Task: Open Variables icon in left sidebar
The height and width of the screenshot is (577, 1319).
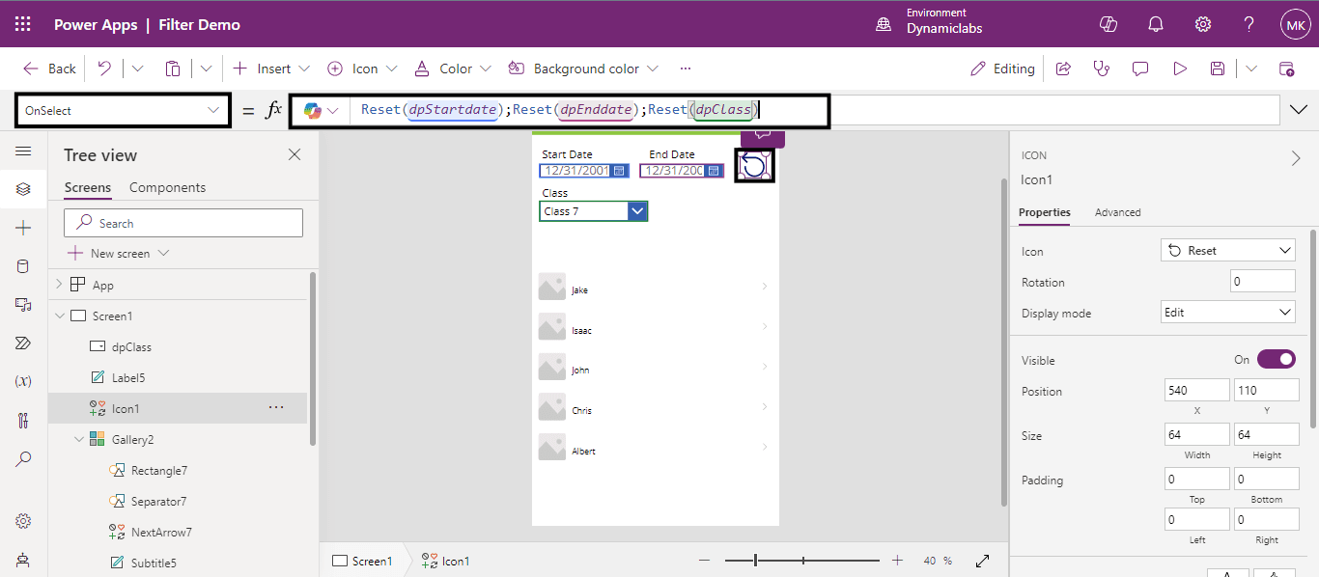Action: coord(23,381)
